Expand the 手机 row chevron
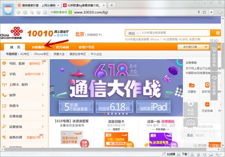Image resolution: width=225 pixels, height=157 pixels. click(x=43, y=74)
